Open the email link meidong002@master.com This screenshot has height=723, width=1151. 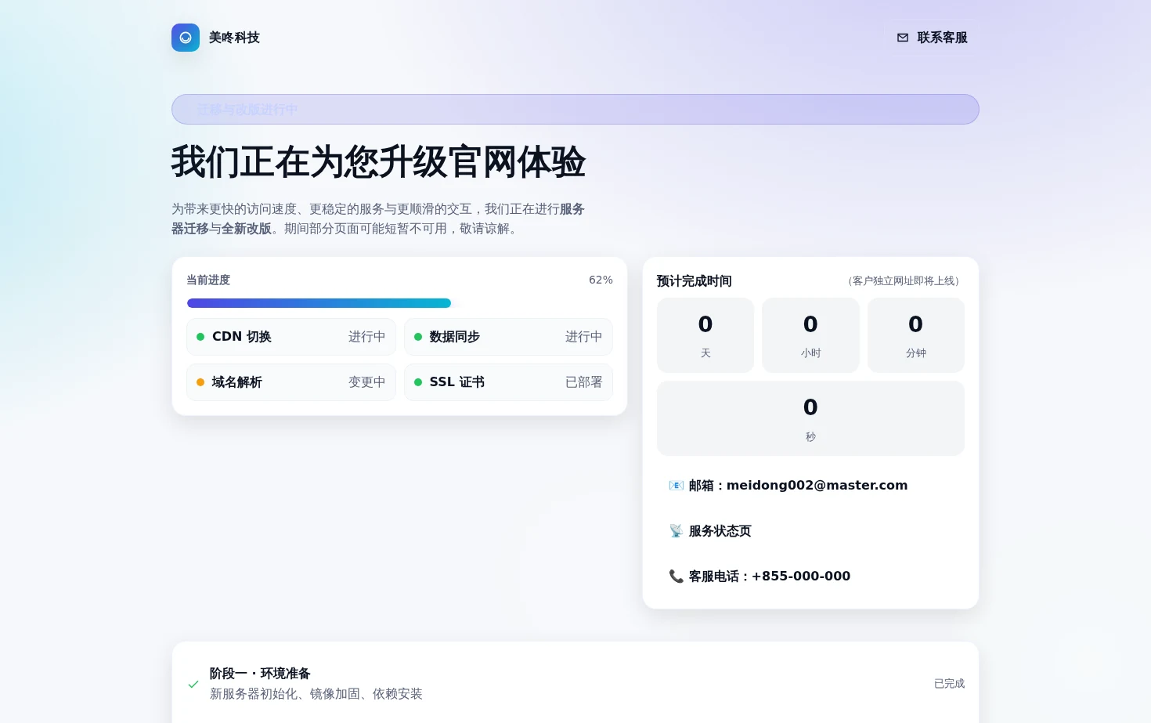pyautogui.click(x=810, y=486)
